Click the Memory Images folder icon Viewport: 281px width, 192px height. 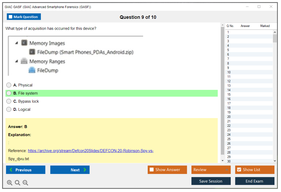pyautogui.click(x=24, y=43)
